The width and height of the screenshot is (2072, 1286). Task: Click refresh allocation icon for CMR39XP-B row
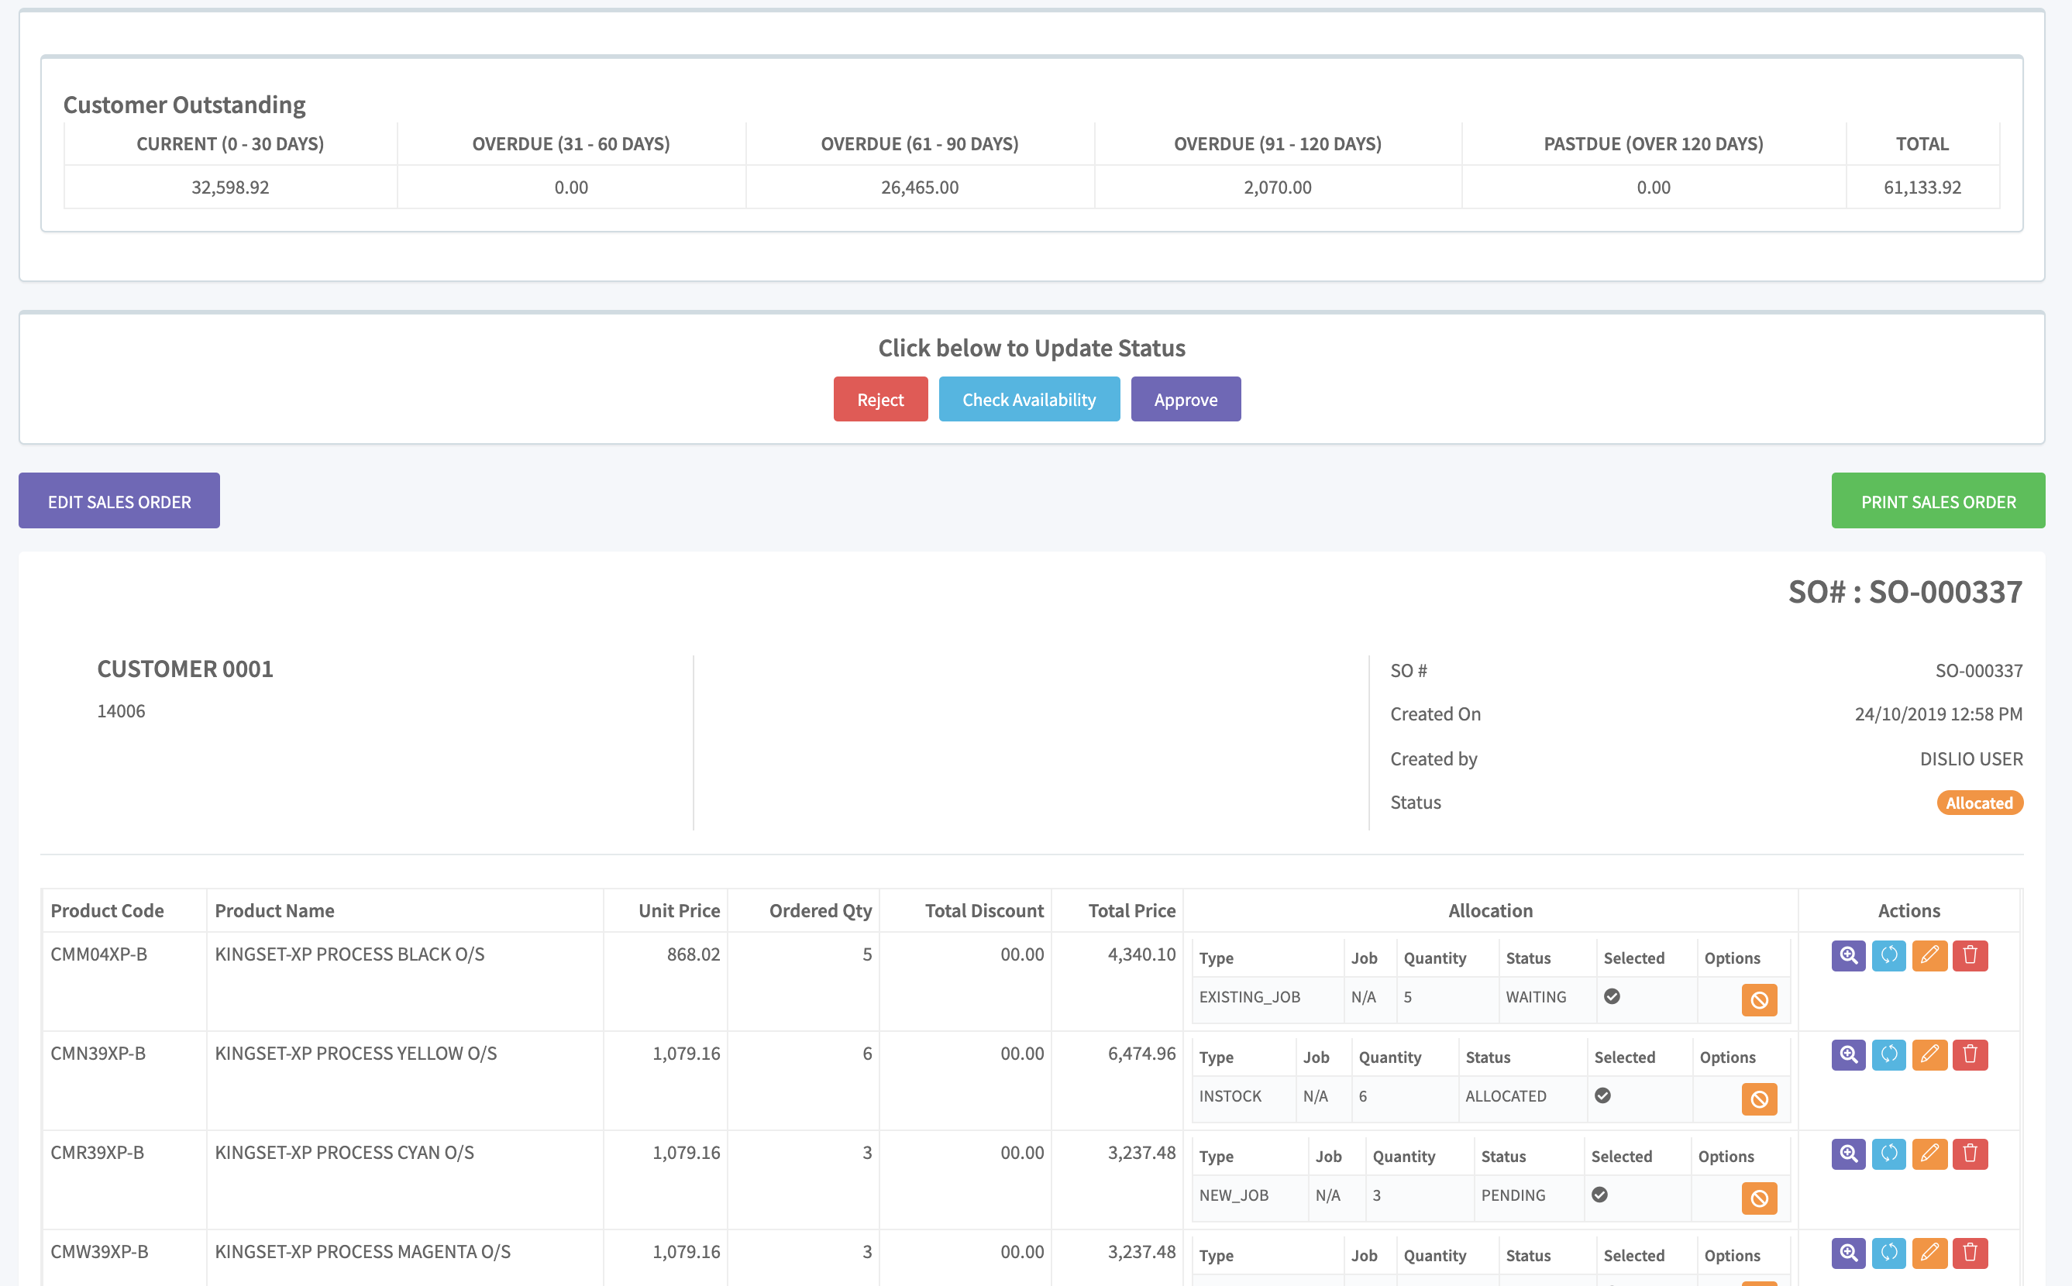(x=1888, y=1154)
